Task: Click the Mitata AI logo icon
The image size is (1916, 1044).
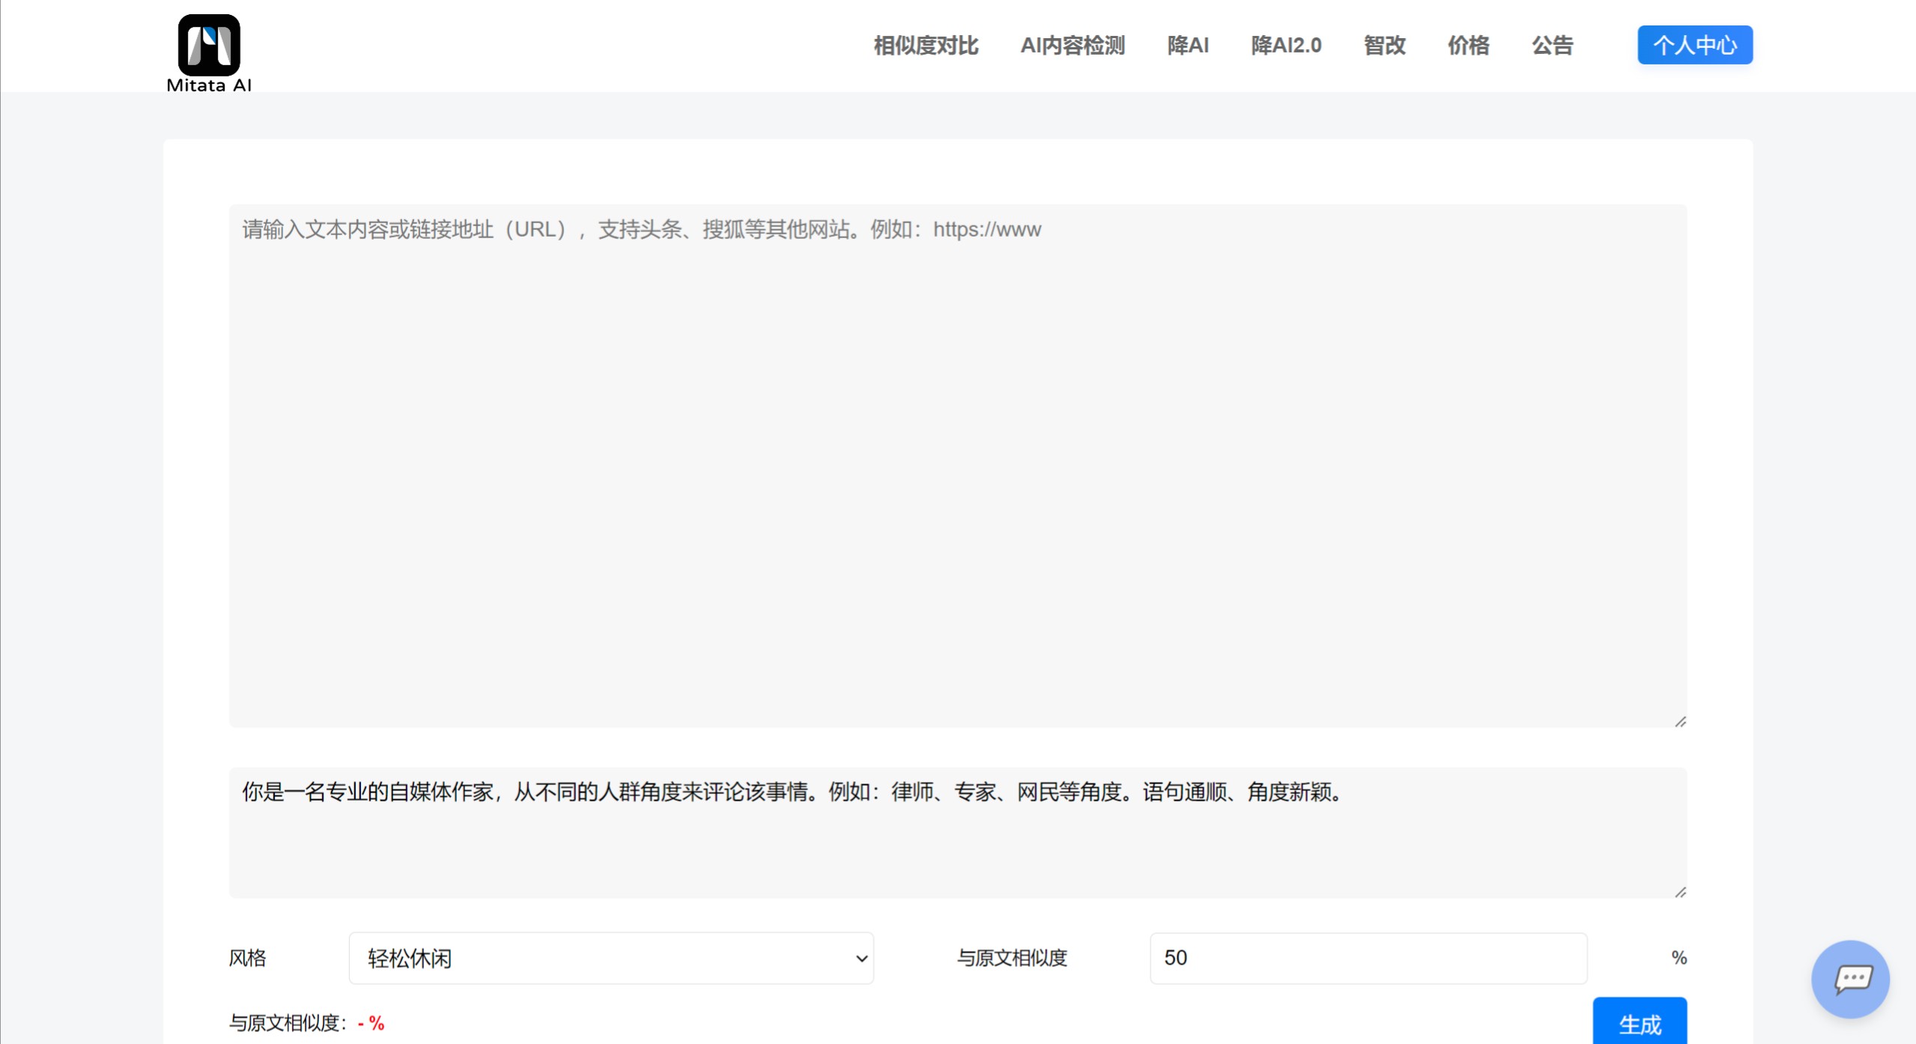Action: coord(209,45)
